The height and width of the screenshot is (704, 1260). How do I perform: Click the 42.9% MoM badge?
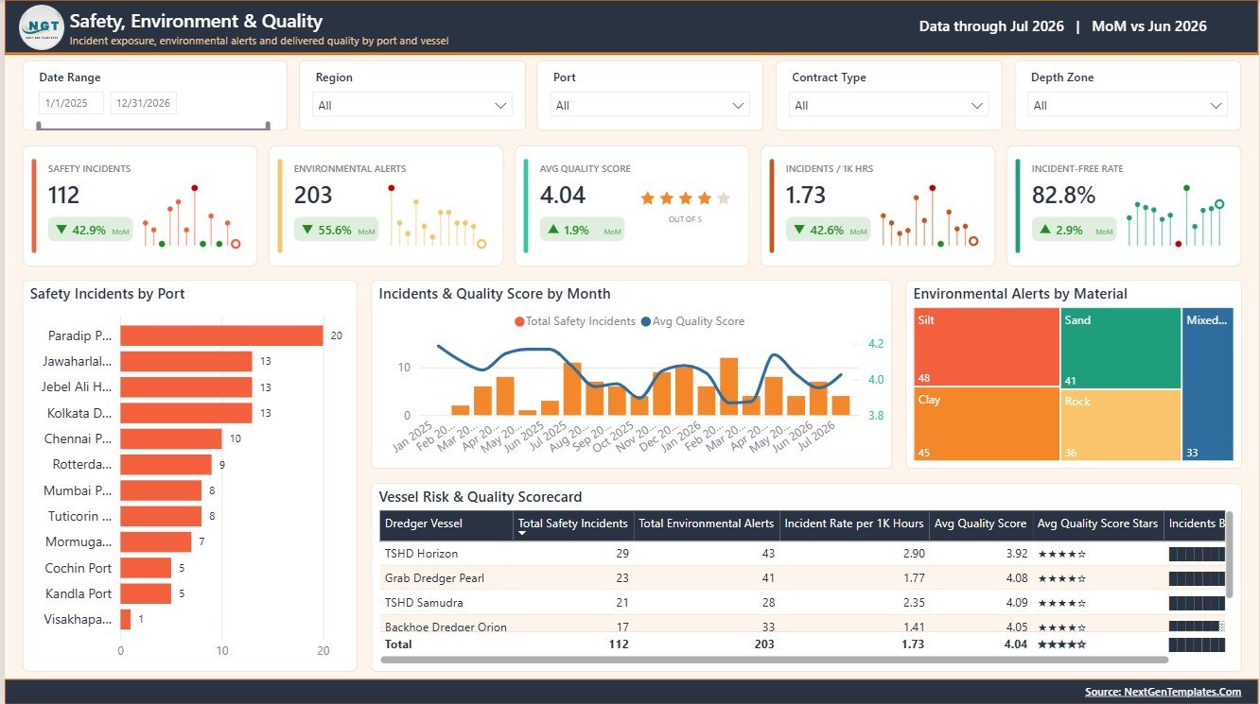[x=92, y=230]
